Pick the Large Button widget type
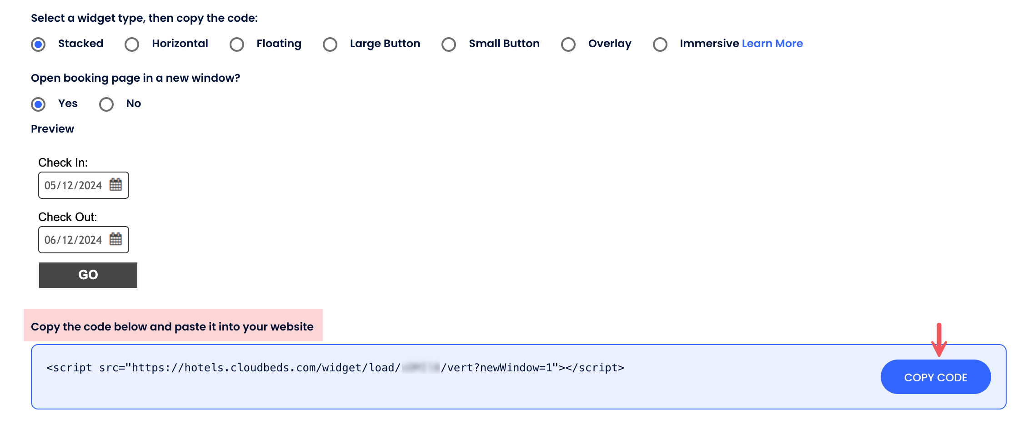1023x424 pixels. pos(330,44)
